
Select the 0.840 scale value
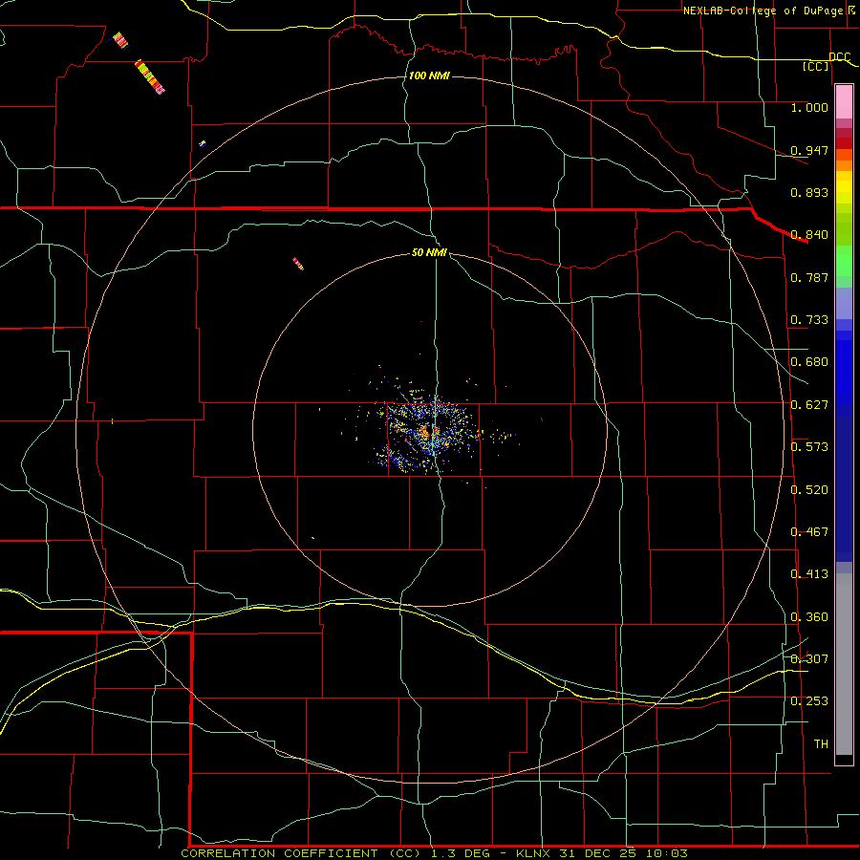pos(809,235)
